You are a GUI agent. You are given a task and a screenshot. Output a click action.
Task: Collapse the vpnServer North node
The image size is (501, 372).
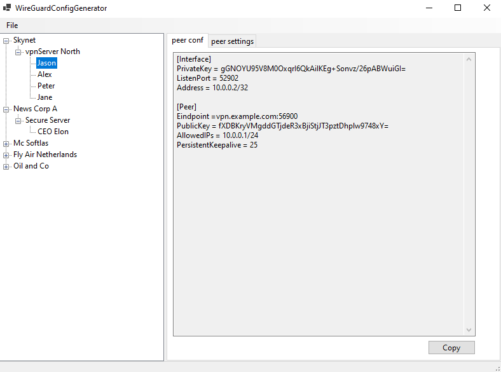click(18, 52)
